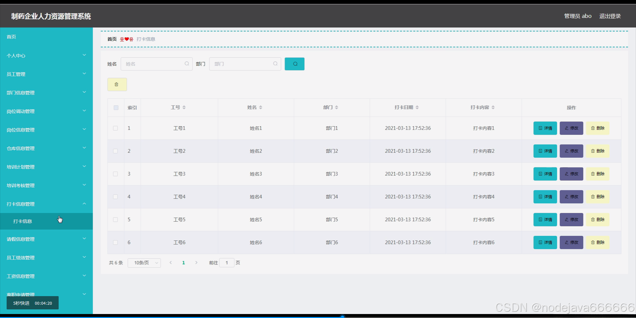The height and width of the screenshot is (318, 636).
Task: Collapse 打卡信息管理 sidebar menu
Action: (46, 204)
